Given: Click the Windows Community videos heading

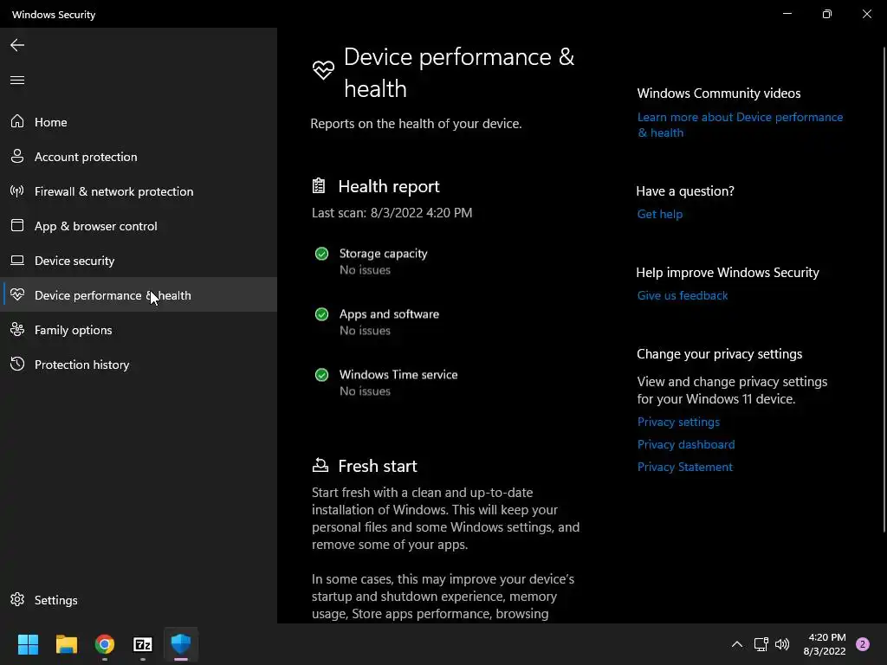Looking at the screenshot, I should pyautogui.click(x=718, y=94).
